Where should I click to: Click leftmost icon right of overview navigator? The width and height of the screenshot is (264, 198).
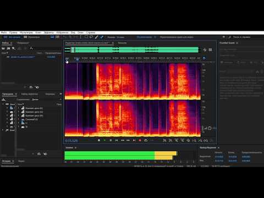pos(205,50)
